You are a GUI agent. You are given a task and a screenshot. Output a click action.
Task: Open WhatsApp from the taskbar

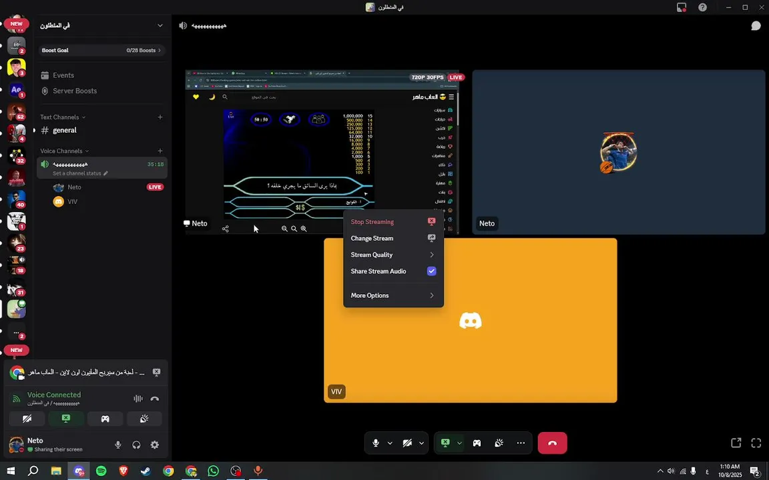[x=213, y=471]
